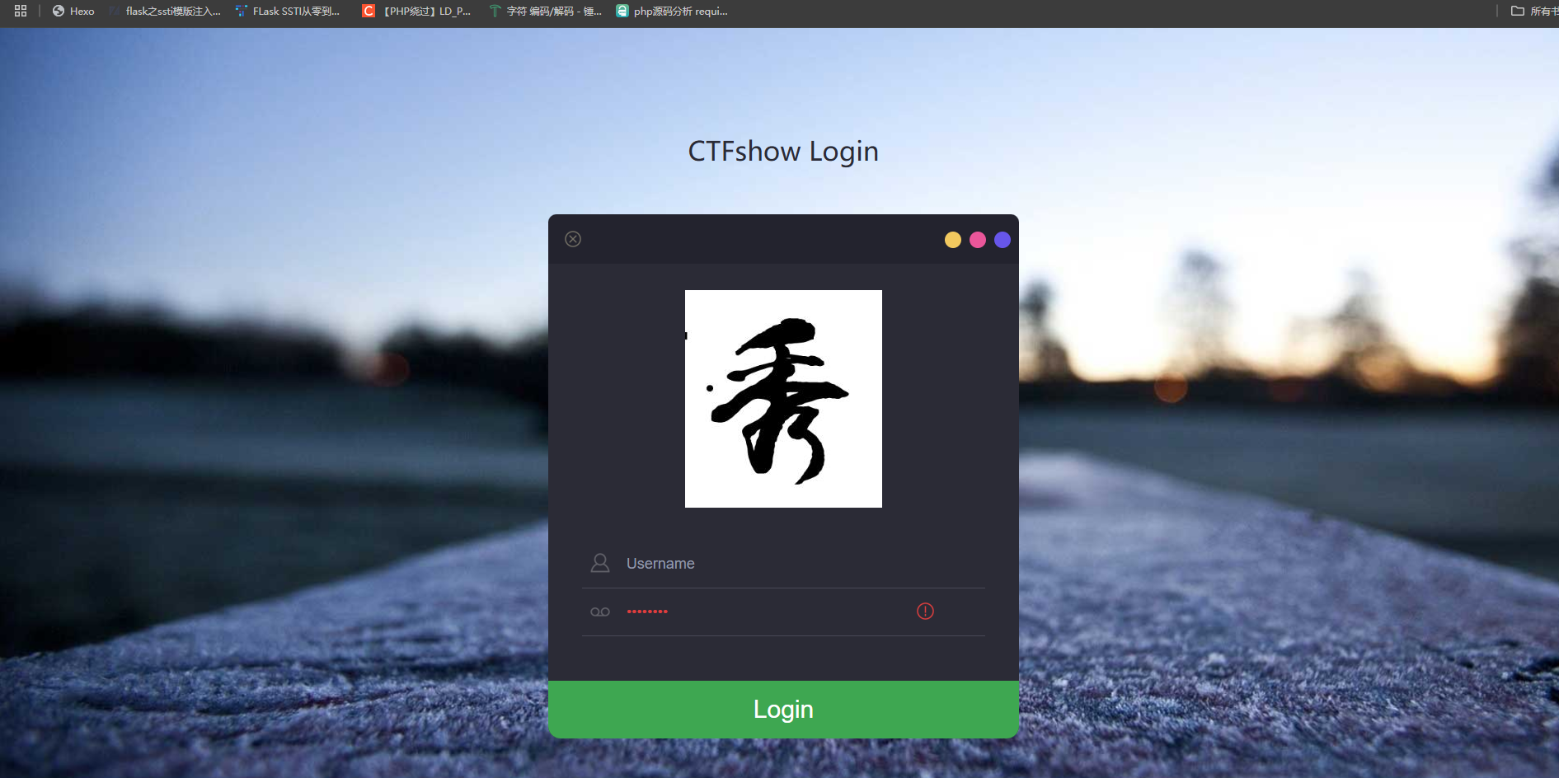Click the pink dot in panel header
Image resolution: width=1559 pixels, height=778 pixels.
(x=978, y=240)
